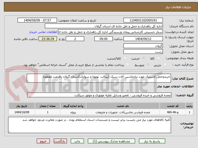This screenshot has height=148, width=198.
Task: Click the resize handle of توضیحات خریدار box
Action: coord(10,132)
